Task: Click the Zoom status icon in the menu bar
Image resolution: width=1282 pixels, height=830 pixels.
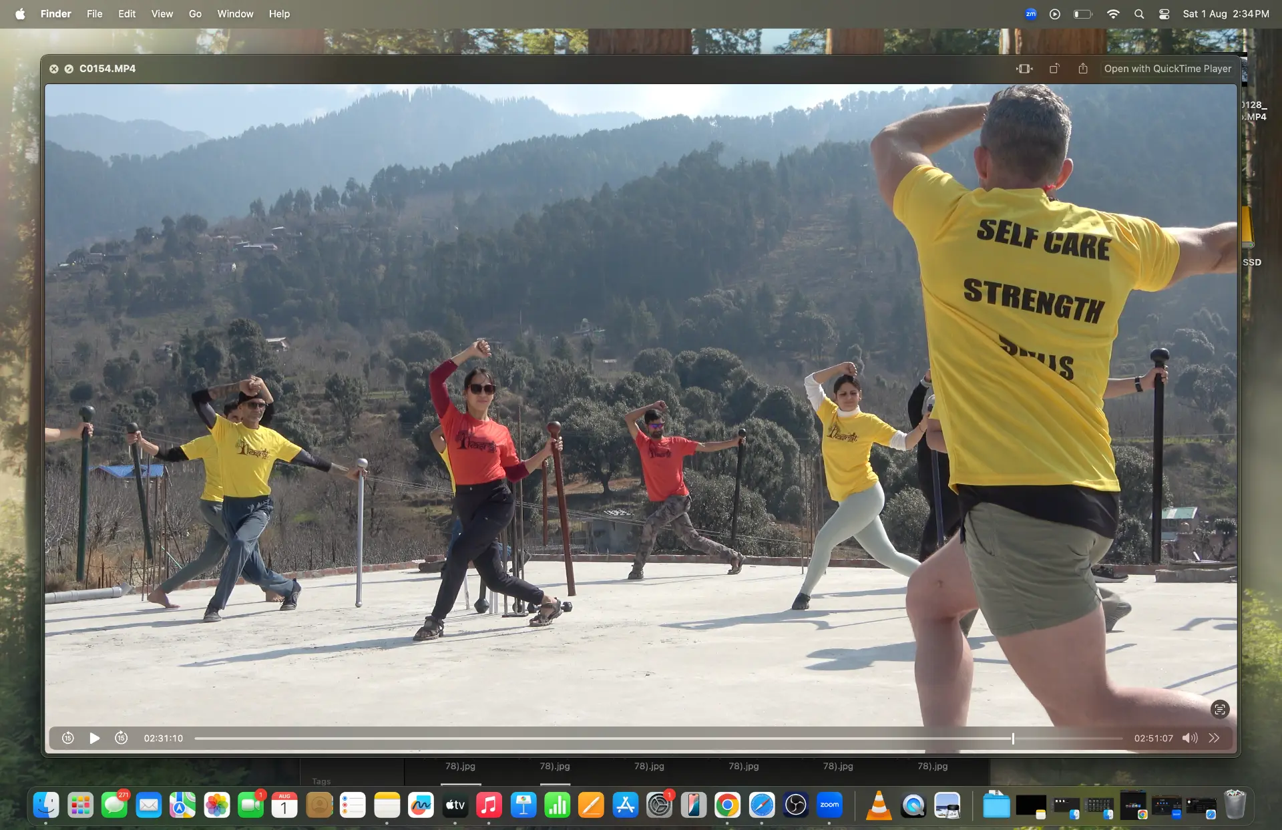Action: pos(1031,13)
